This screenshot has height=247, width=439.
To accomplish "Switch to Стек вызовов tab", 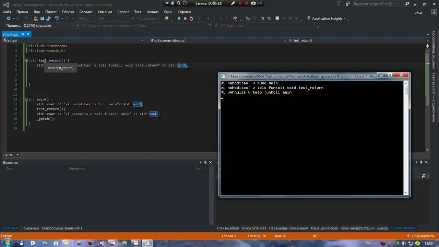I will coord(228,228).
